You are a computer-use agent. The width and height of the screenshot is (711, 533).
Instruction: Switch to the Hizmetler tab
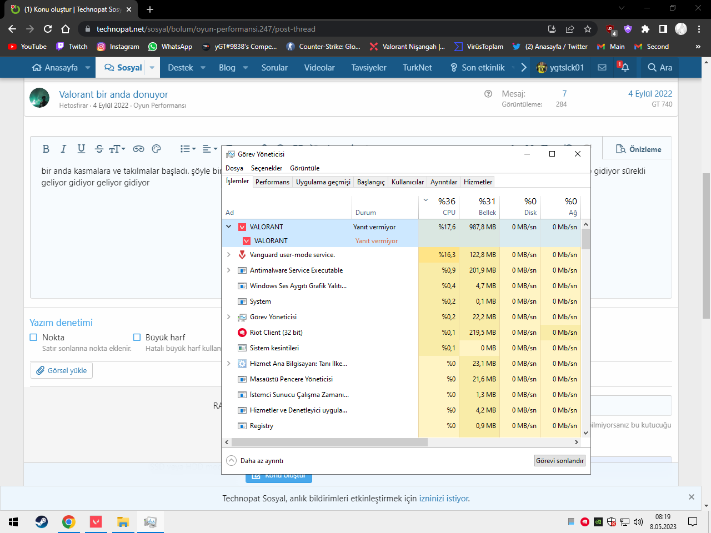[x=478, y=182]
